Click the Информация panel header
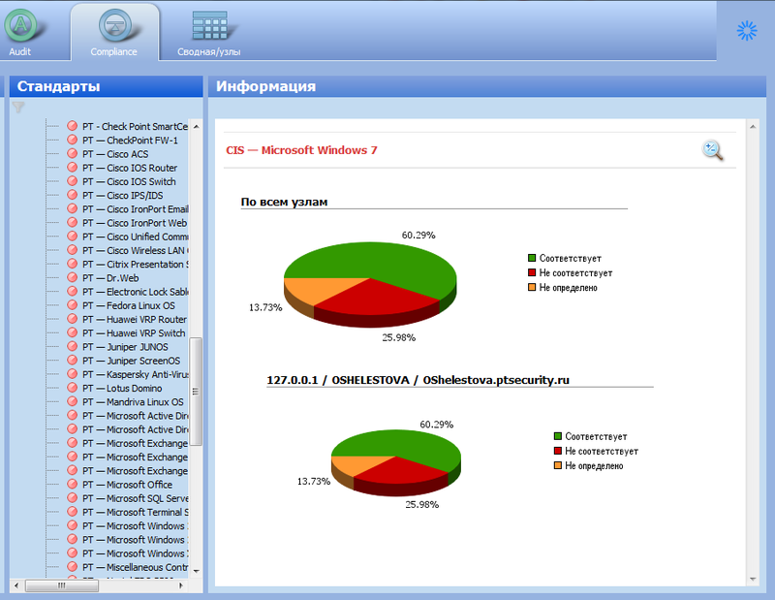Screen dimensions: 775x600 (x=487, y=86)
